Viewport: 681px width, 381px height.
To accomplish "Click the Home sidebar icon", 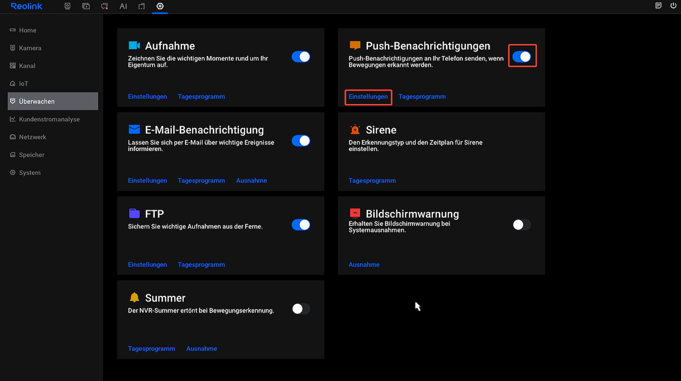I will pos(13,30).
